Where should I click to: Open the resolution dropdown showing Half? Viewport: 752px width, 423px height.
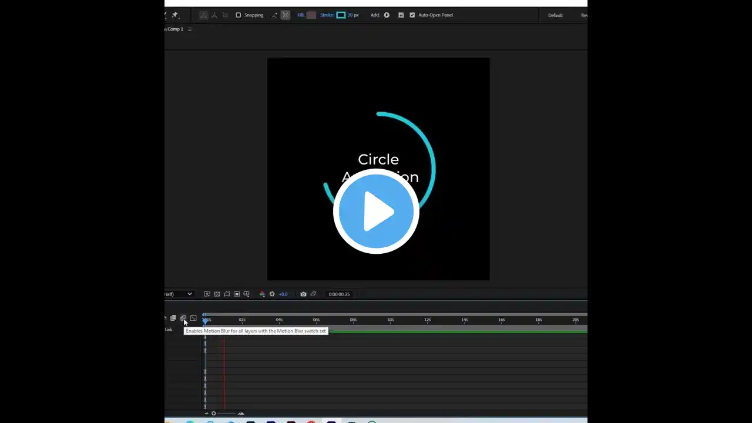coord(179,294)
